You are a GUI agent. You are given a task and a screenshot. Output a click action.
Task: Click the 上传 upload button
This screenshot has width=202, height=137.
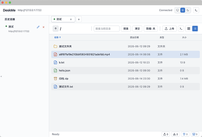point(169,29)
